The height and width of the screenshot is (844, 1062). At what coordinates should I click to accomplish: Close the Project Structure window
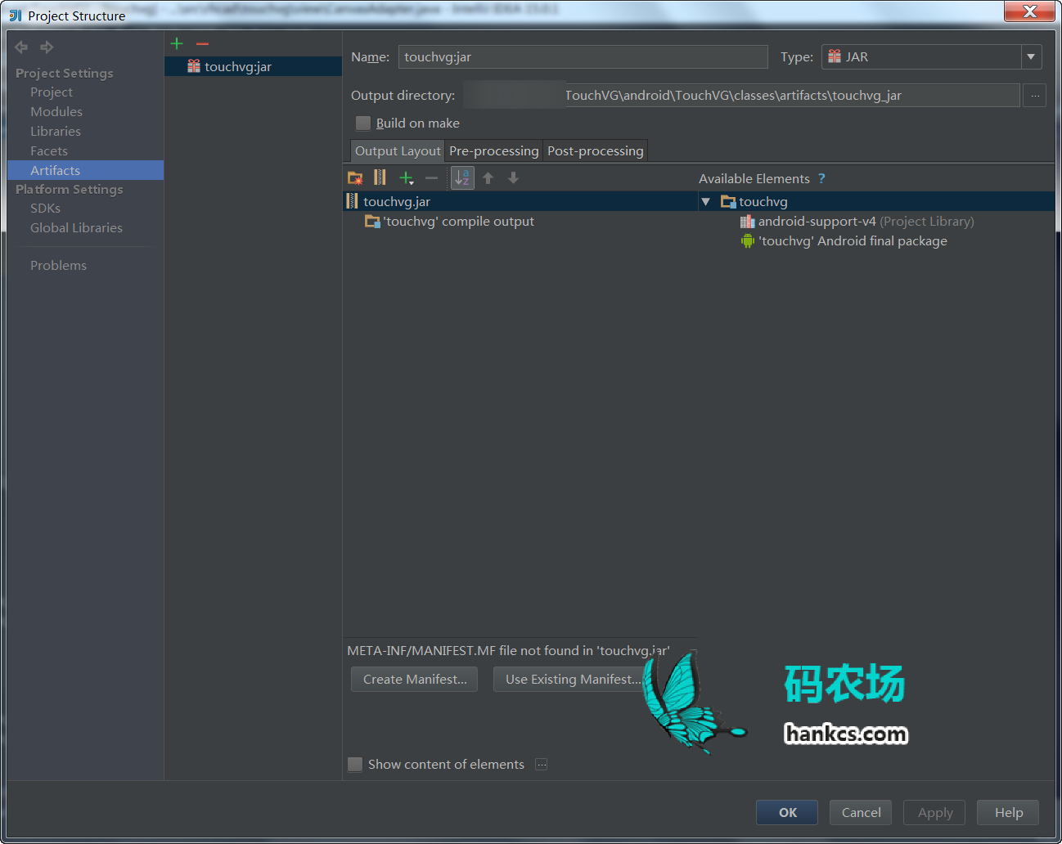(1030, 11)
